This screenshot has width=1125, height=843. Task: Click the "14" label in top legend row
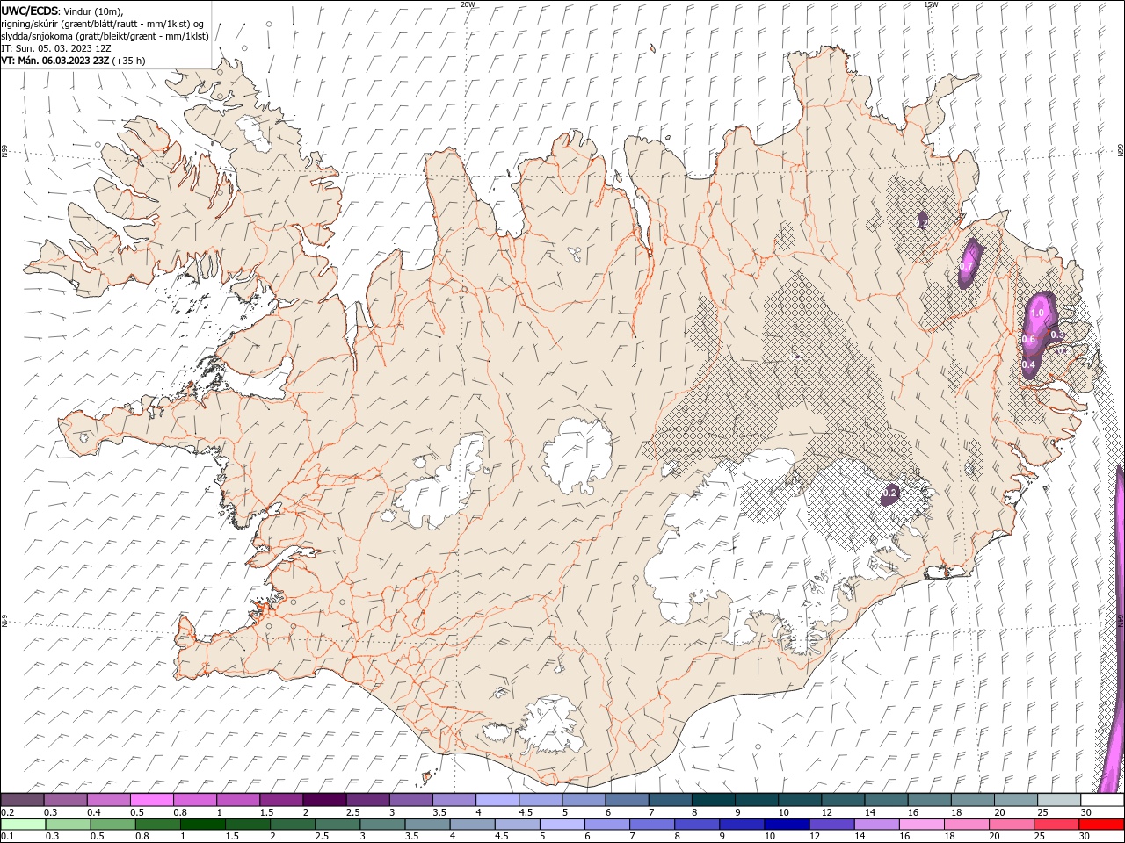click(870, 812)
